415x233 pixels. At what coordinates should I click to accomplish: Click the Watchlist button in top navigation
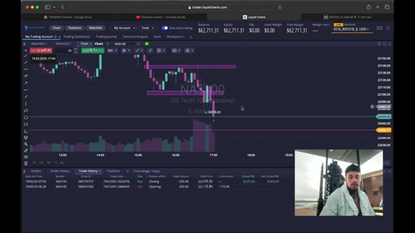tap(95, 28)
